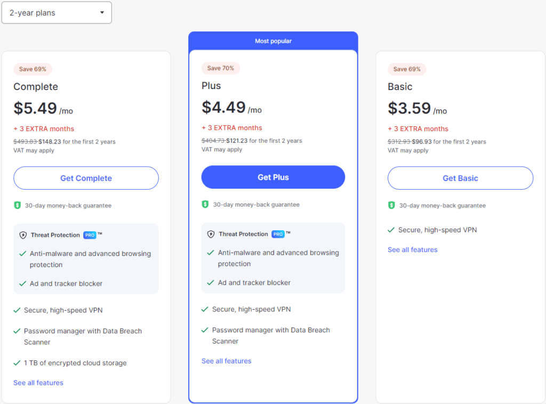Click Secure, high-speed VPN in Plus plan
The height and width of the screenshot is (404, 546).
point(252,309)
